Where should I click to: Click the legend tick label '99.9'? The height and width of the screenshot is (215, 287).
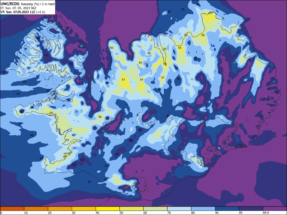pyautogui.click(x=266, y=213)
